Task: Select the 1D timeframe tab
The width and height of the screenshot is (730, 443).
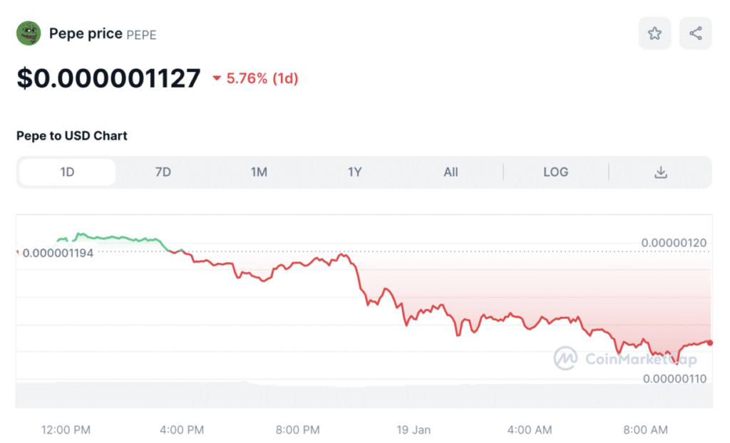Action: (x=67, y=172)
